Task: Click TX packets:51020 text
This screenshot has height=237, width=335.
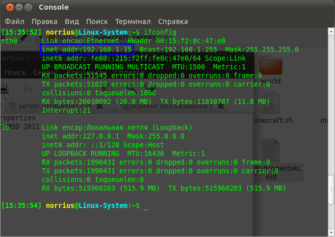Action: coord(74,84)
